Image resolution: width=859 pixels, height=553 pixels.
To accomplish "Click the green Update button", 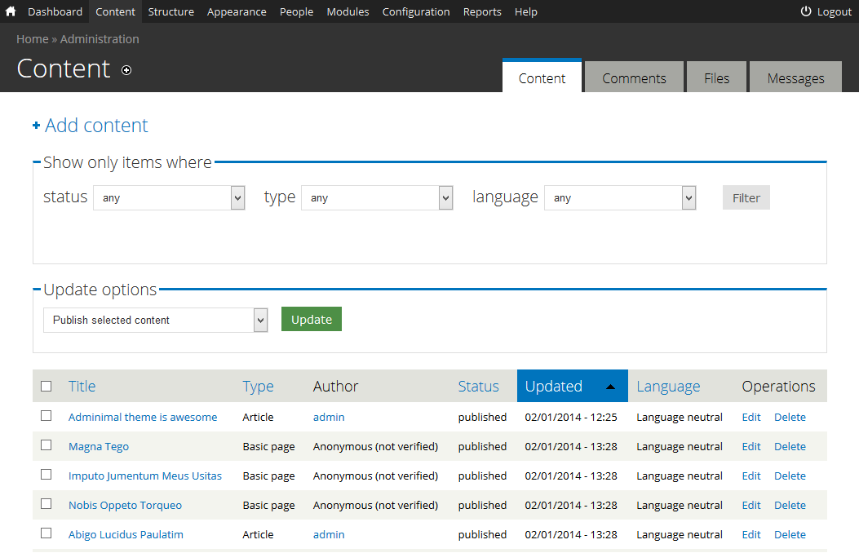I will point(312,319).
